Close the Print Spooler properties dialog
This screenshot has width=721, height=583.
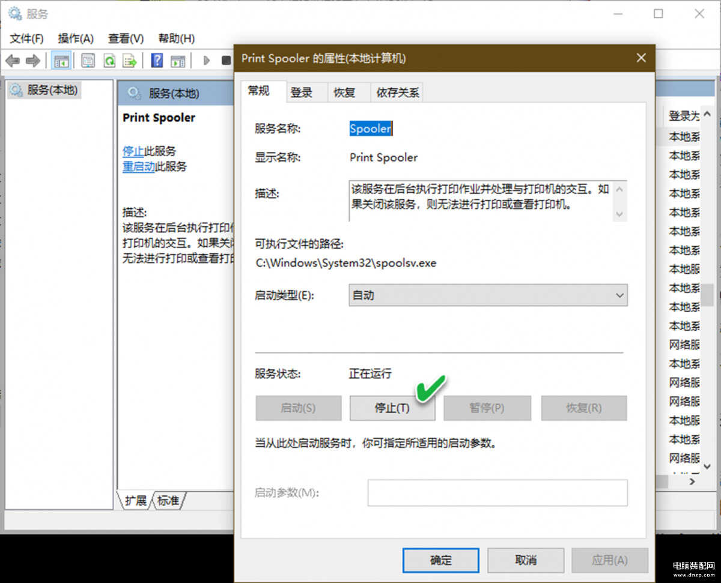tap(641, 58)
